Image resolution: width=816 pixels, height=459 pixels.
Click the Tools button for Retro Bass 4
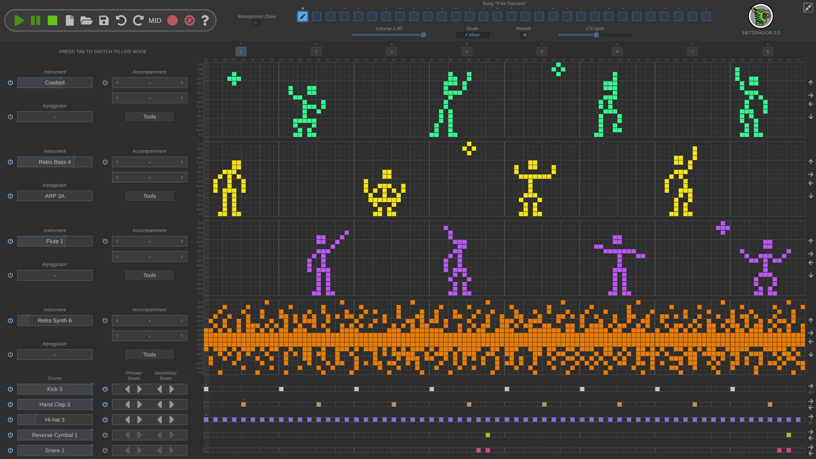click(149, 195)
